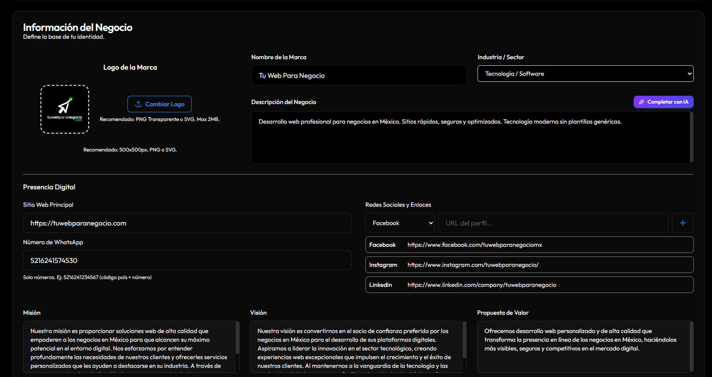Viewport: 712px width, 377px height.
Task: Click the plus icon to add social link
Action: pos(682,223)
